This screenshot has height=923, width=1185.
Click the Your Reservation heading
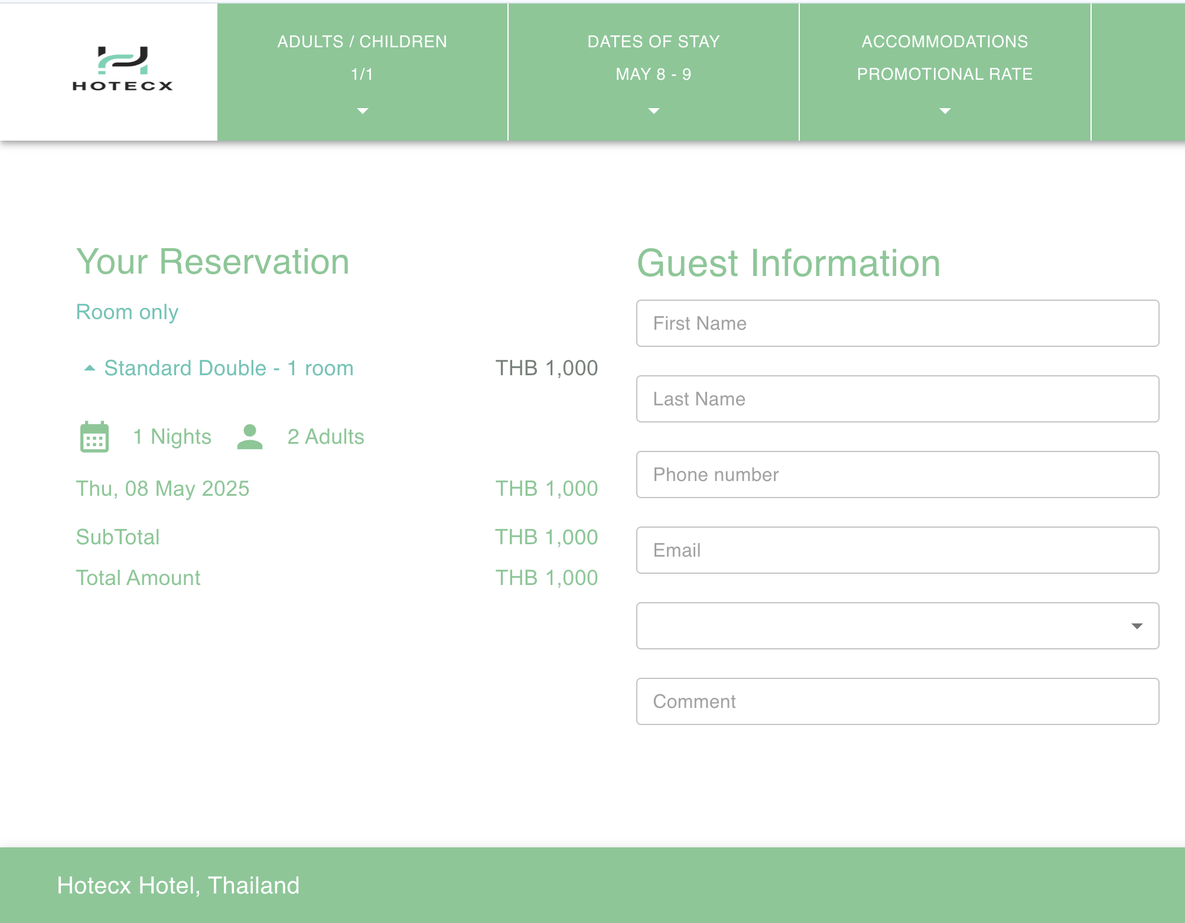213,262
